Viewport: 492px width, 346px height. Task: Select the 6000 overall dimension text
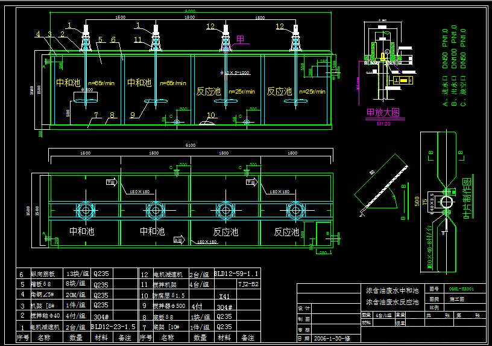190,11
